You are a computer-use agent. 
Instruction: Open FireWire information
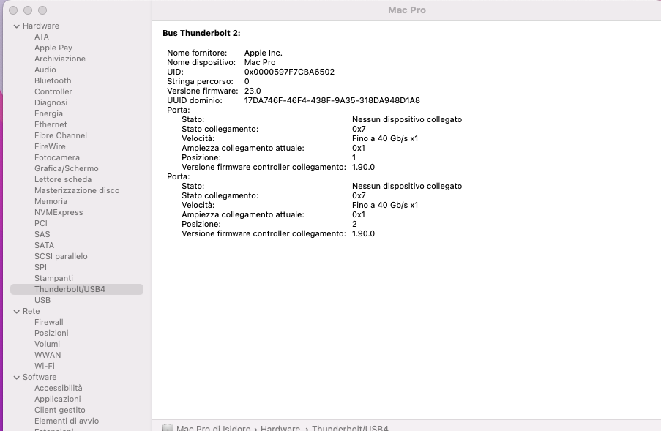coord(51,146)
